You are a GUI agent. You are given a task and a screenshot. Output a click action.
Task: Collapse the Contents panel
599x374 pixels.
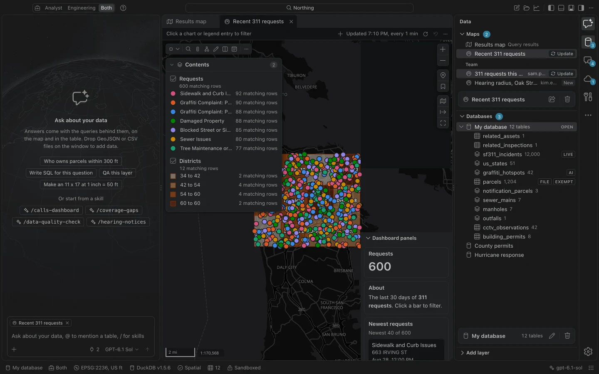point(172,65)
